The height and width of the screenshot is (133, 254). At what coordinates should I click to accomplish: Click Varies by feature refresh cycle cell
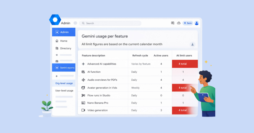(141, 64)
